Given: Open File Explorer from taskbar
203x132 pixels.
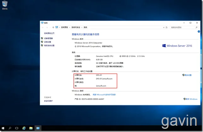Looking at the screenshot, I should point(31,128).
